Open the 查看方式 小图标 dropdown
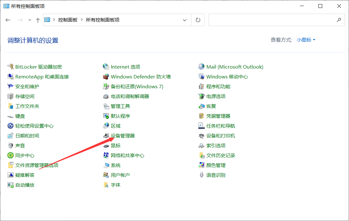The image size is (349, 221). (306, 40)
